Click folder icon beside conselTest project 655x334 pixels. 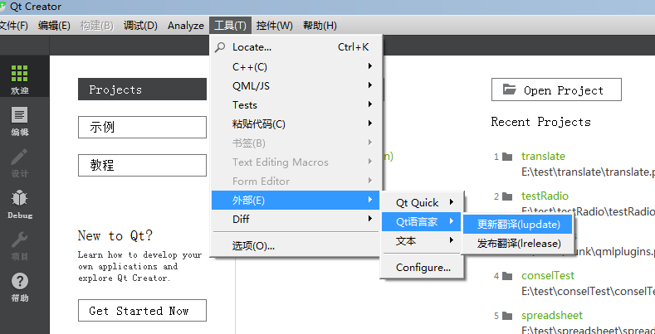click(507, 276)
